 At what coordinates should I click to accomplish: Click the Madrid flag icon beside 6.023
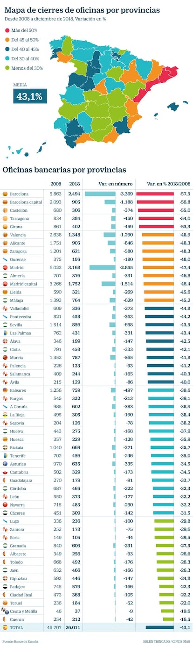(5, 267)
